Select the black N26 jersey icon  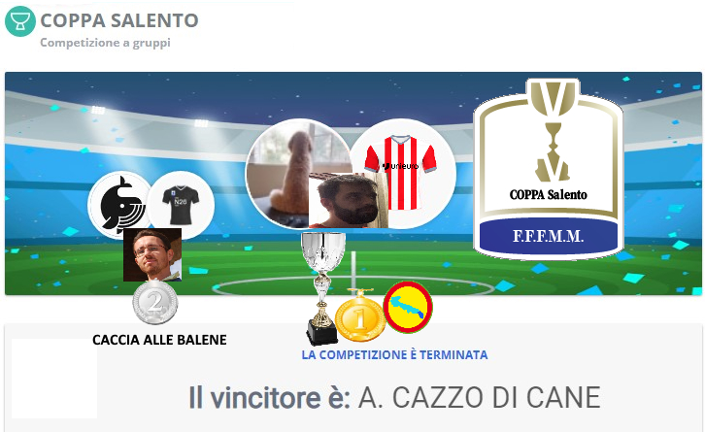(181, 205)
